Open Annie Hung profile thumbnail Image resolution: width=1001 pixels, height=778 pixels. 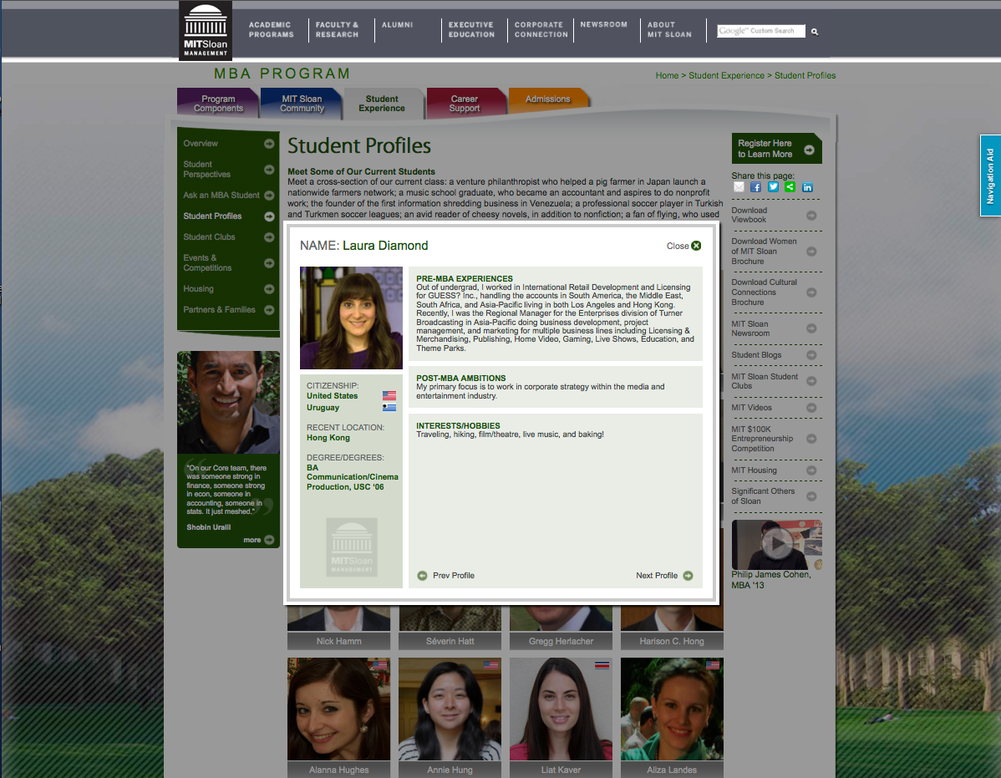coord(450,709)
